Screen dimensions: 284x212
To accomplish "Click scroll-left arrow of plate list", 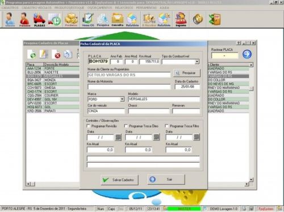I will pyautogui.click(x=28, y=184).
